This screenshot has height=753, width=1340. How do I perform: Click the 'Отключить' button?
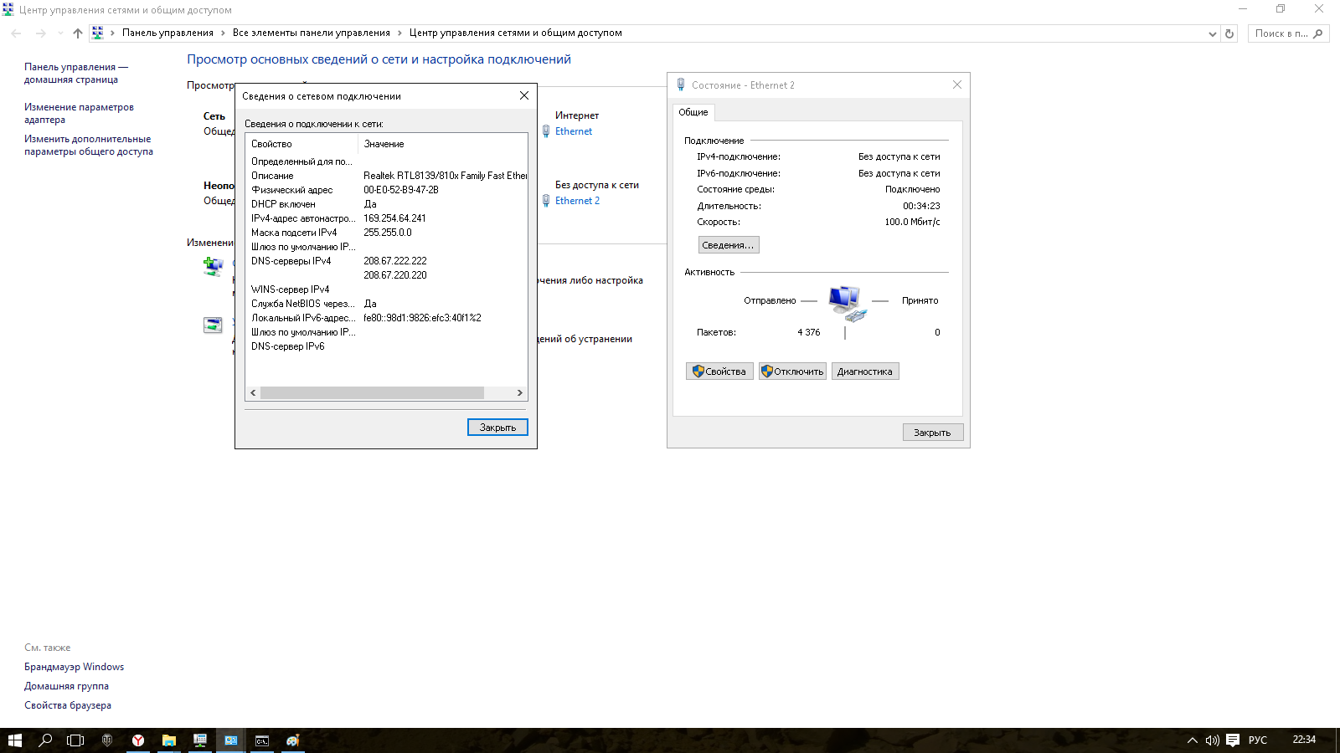792,371
